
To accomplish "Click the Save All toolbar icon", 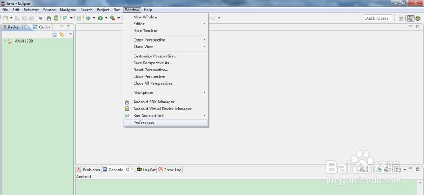I will pyautogui.click(x=25, y=18).
